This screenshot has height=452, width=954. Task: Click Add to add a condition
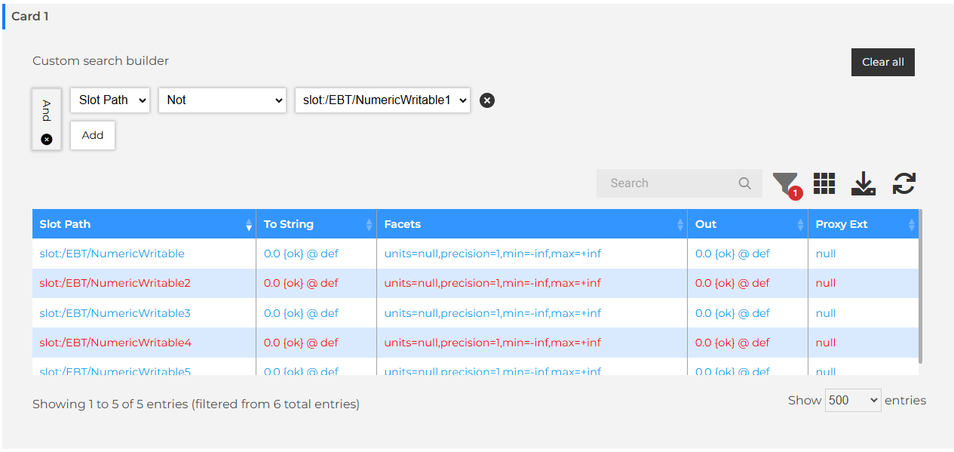[x=93, y=136]
